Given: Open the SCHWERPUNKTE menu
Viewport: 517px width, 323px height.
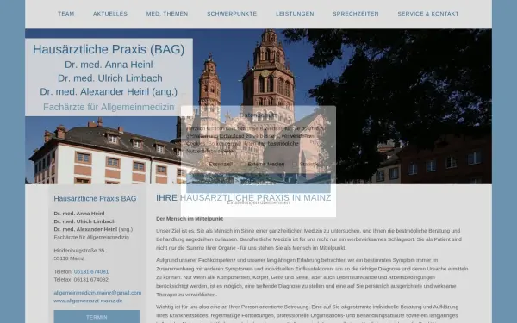Looking at the screenshot, I should coord(232,14).
